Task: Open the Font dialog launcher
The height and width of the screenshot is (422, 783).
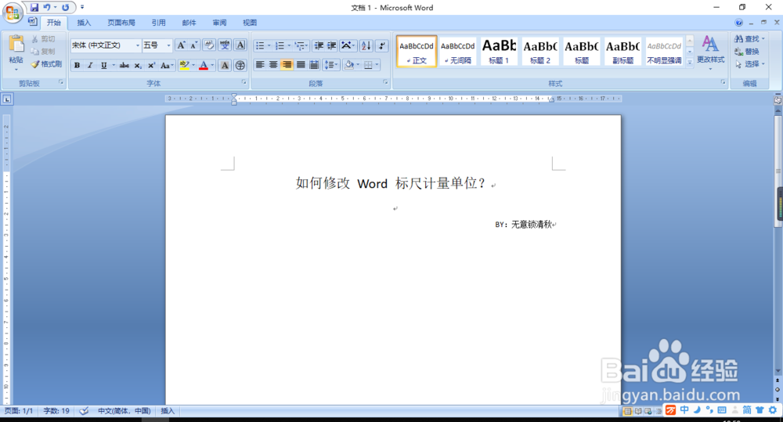Action: pos(244,82)
